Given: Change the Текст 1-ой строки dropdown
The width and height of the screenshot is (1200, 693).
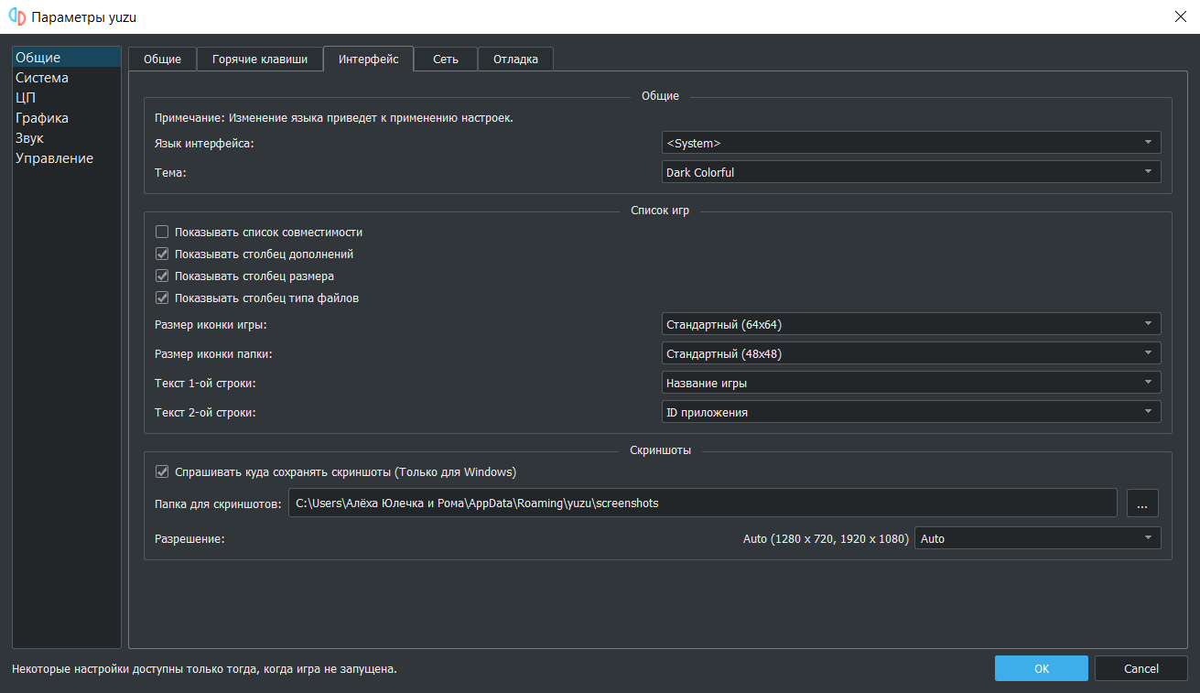Looking at the screenshot, I should (x=911, y=383).
